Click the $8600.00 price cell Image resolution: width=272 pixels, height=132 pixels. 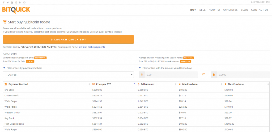coord(97,130)
